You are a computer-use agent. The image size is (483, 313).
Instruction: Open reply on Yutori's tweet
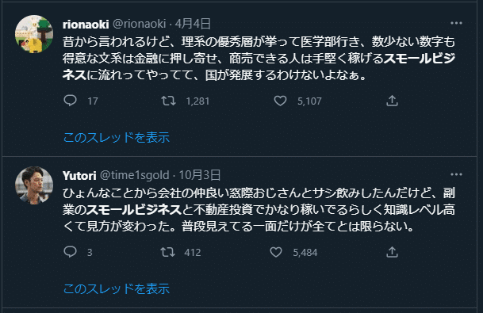(x=70, y=252)
